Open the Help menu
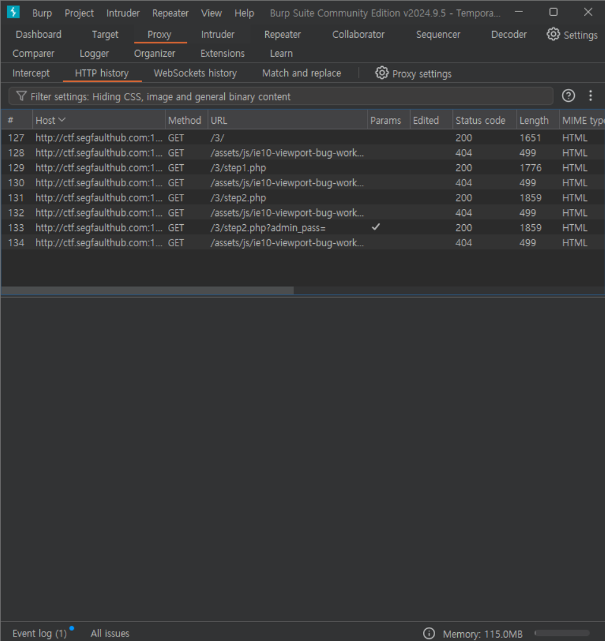This screenshot has height=641, width=605. click(x=244, y=13)
